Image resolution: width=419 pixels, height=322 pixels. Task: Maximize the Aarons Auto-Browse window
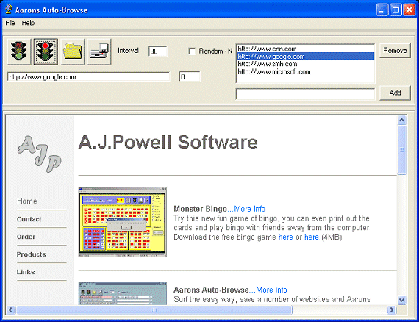[395, 10]
